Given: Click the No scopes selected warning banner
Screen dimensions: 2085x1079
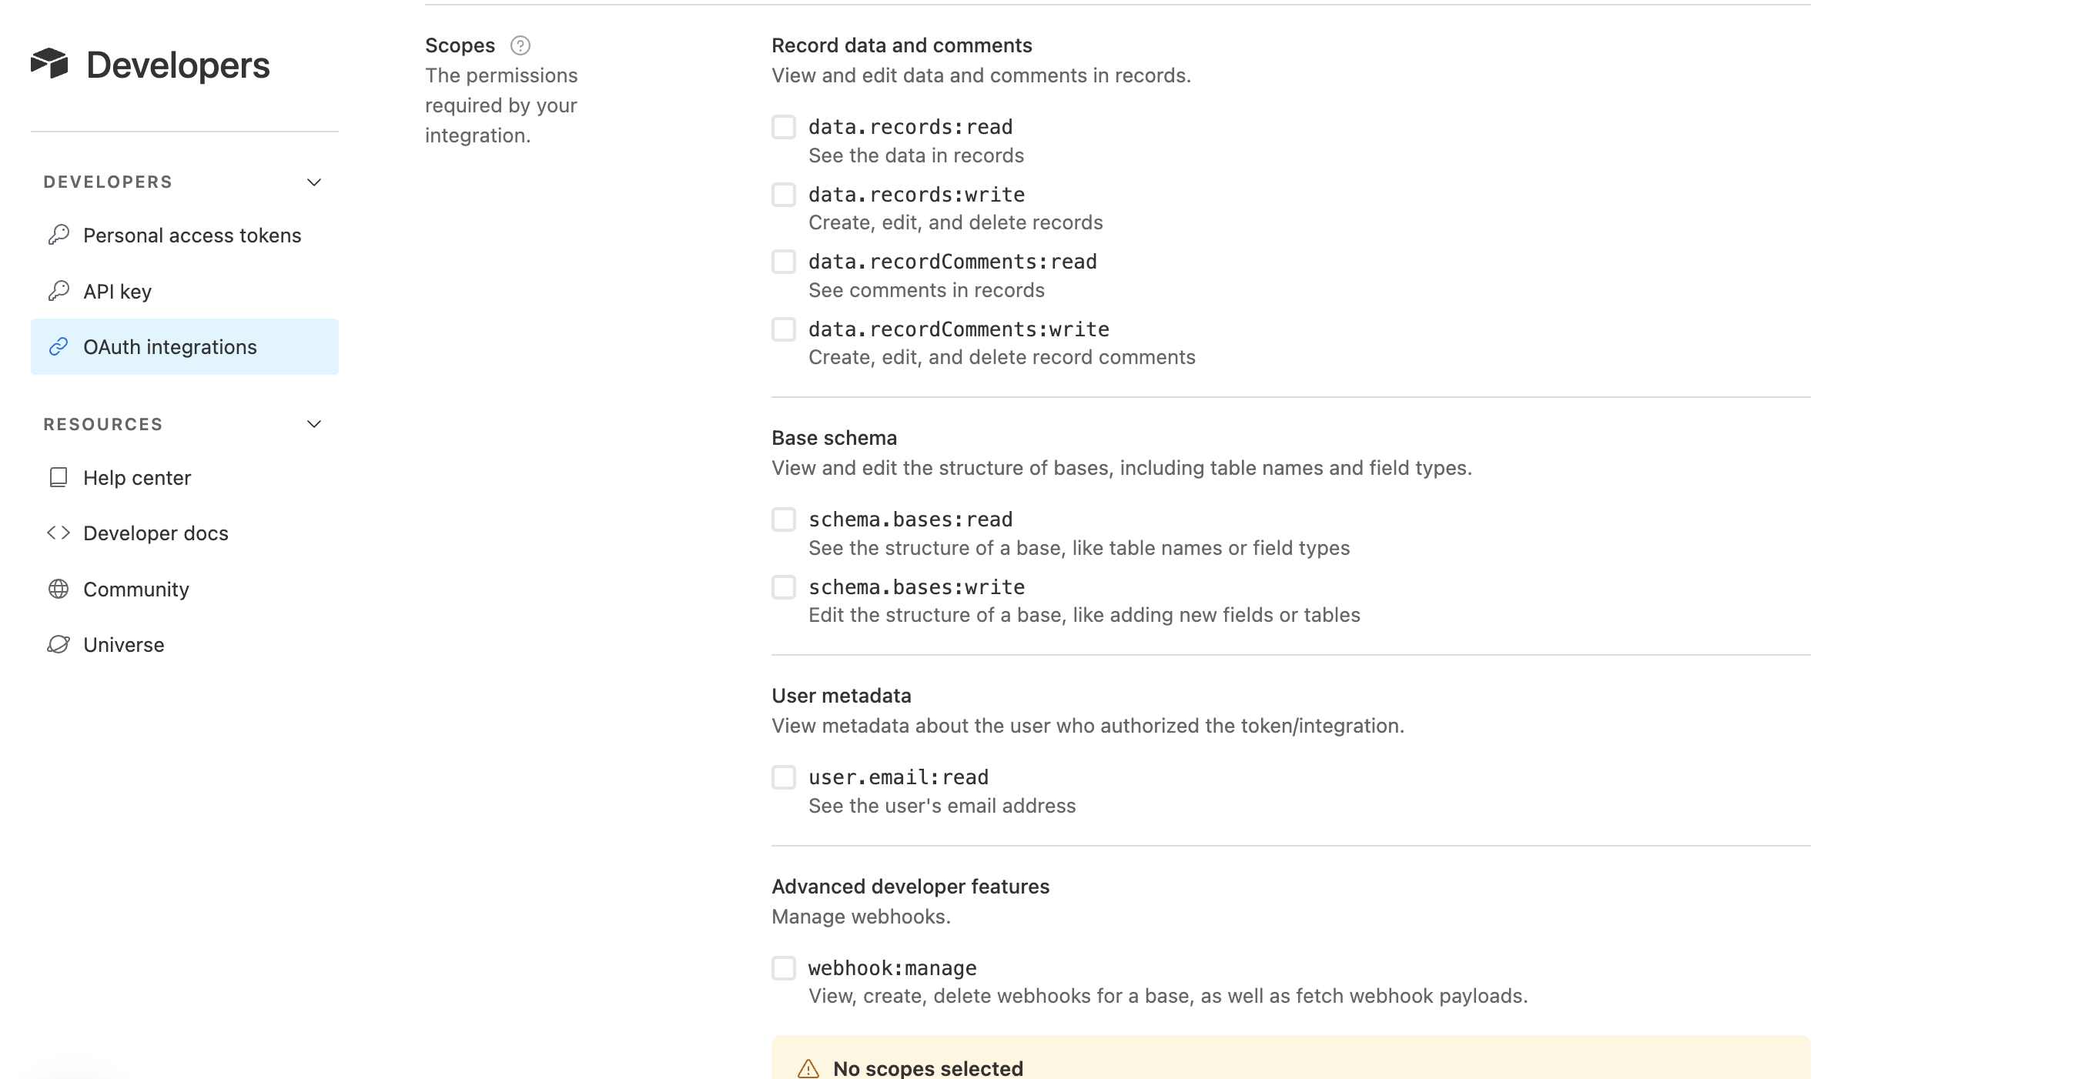Looking at the screenshot, I should pyautogui.click(x=928, y=1066).
